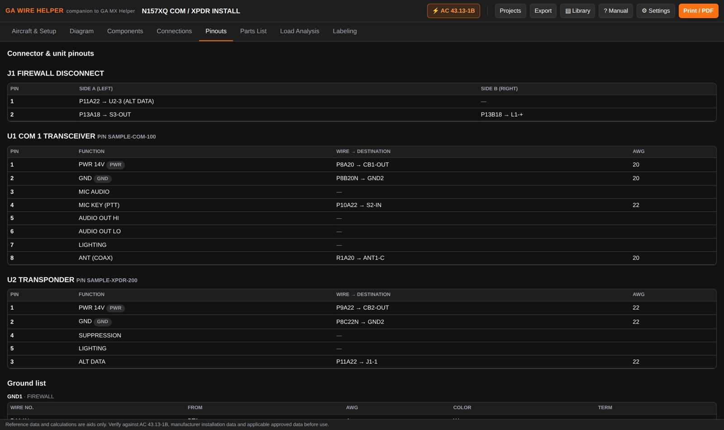Viewport: 724px width, 430px height.
Task: Select wire R1A20 → ANT1-C
Action: tap(360, 258)
